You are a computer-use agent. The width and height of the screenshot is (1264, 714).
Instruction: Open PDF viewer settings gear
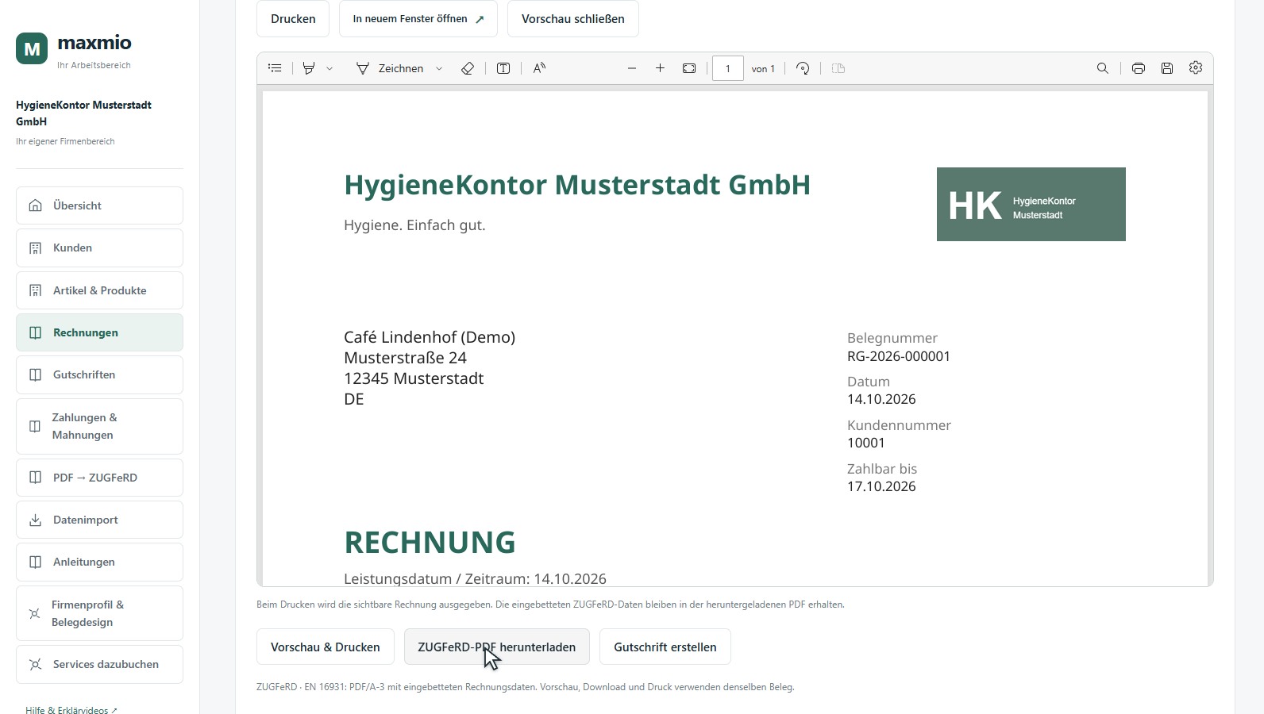click(1196, 68)
